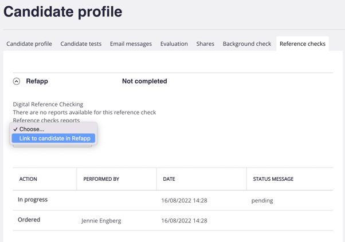Click the 'pending' status message
Viewport: 345px width, 242px height.
click(262, 200)
